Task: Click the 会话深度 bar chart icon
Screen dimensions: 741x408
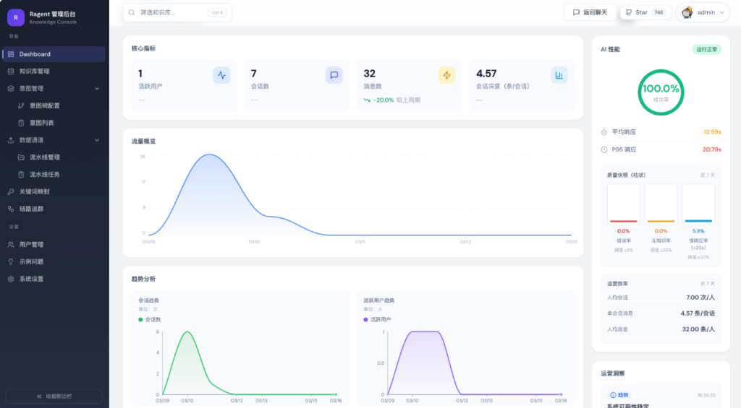Action: tap(559, 75)
